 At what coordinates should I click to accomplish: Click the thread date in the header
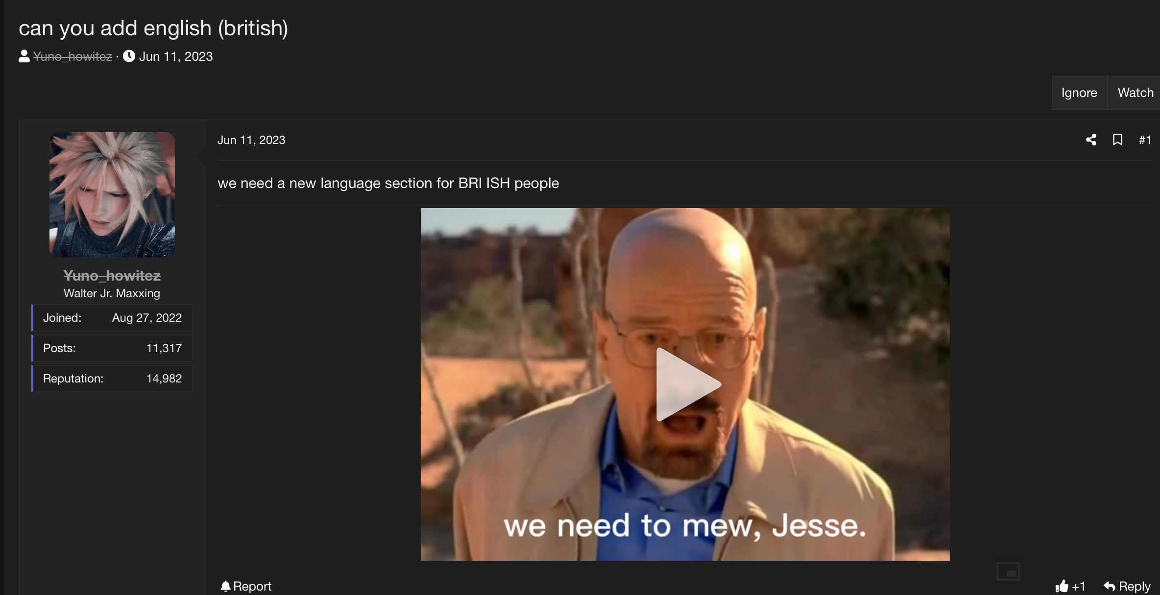(176, 56)
